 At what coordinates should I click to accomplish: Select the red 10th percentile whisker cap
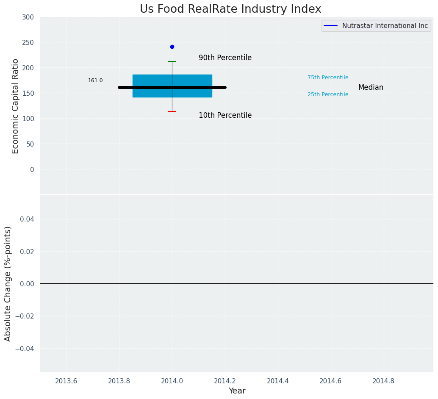click(x=172, y=111)
